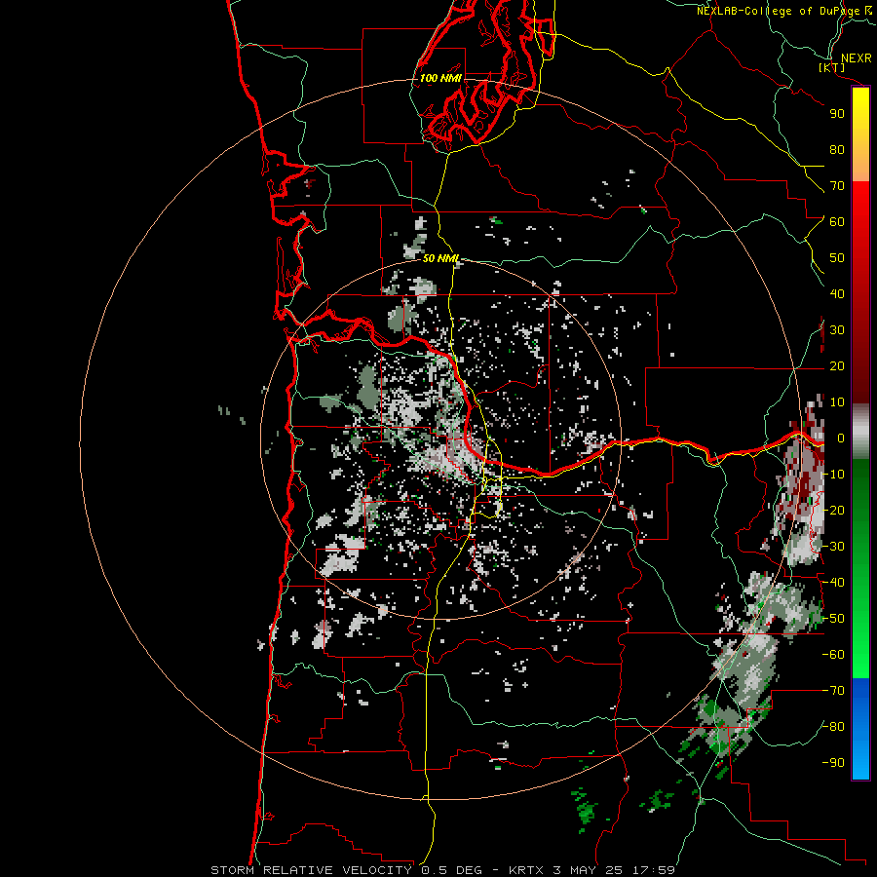877x877 pixels.
Task: Select the 30 scale label
Action: [x=837, y=330]
